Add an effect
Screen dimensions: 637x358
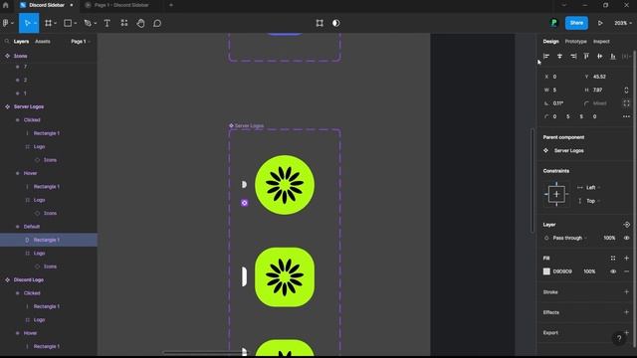[626, 312]
